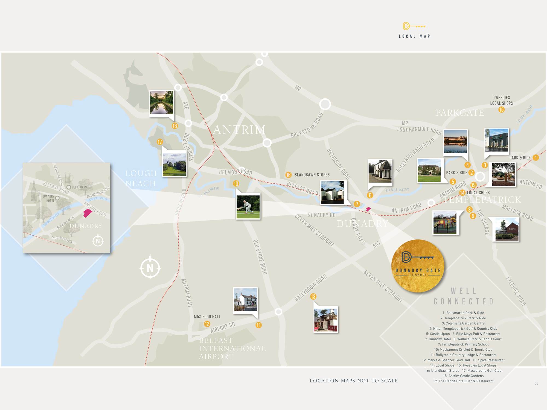Click the main map's north compass icon
Image resolution: width=547 pixels, height=410 pixels.
coord(150,268)
